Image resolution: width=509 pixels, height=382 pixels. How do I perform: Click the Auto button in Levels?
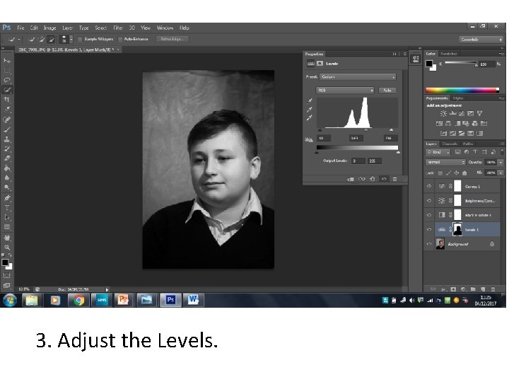[387, 91]
